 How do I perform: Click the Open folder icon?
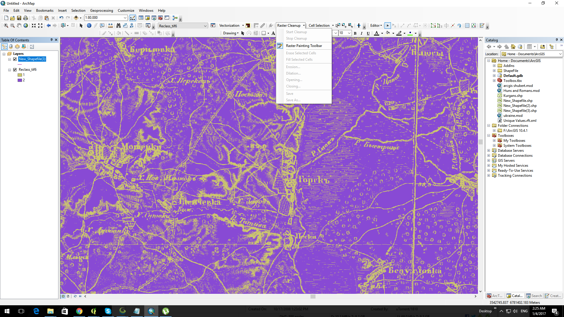point(12,18)
